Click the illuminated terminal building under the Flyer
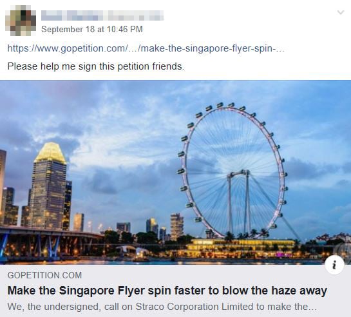This screenshot has height=317, width=351. [x=241, y=247]
